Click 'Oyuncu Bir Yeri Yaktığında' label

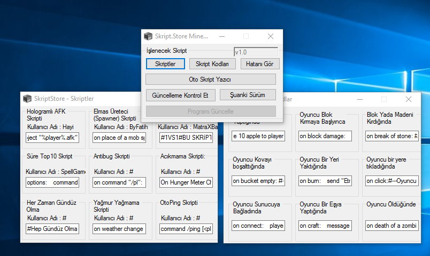319,163
